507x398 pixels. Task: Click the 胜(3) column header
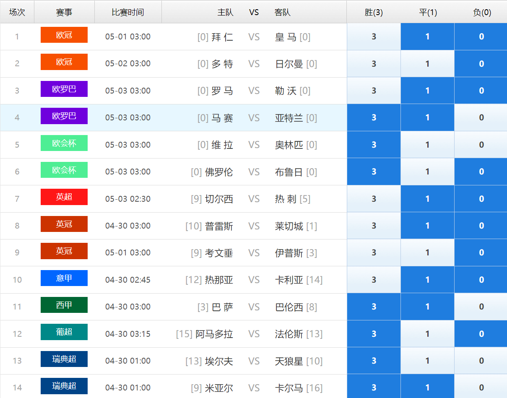click(374, 12)
